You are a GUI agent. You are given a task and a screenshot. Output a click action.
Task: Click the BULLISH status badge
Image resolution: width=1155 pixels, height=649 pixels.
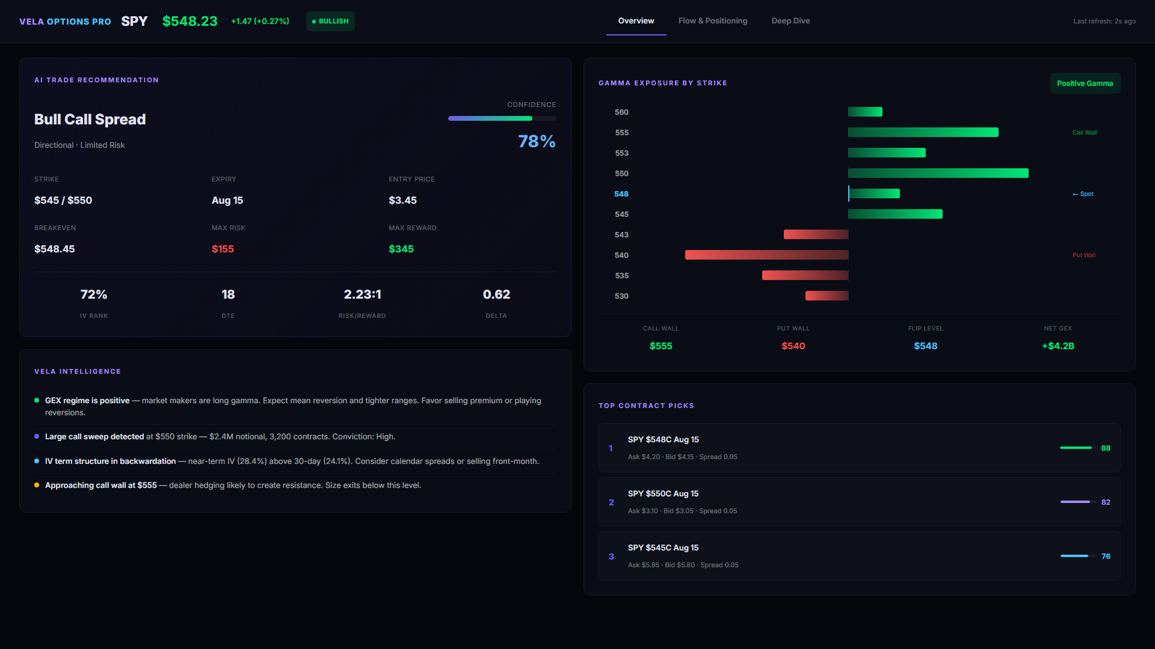click(x=330, y=21)
